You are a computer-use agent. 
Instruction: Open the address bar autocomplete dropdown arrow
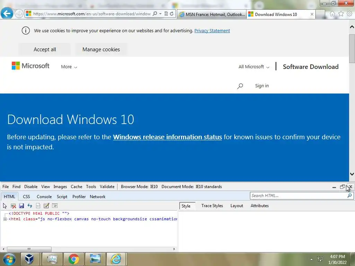coord(160,14)
